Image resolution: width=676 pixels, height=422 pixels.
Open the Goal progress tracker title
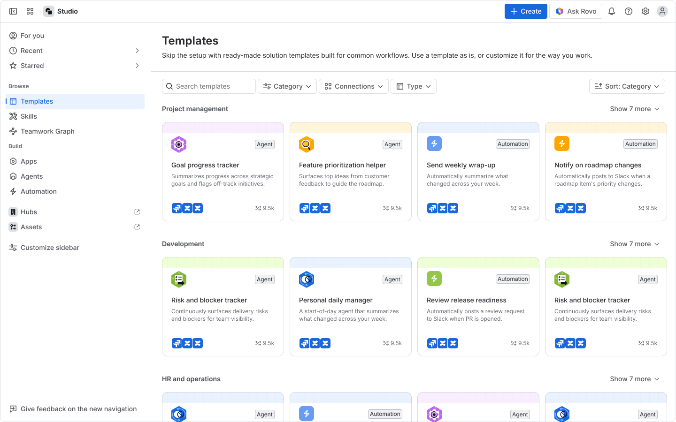point(205,165)
